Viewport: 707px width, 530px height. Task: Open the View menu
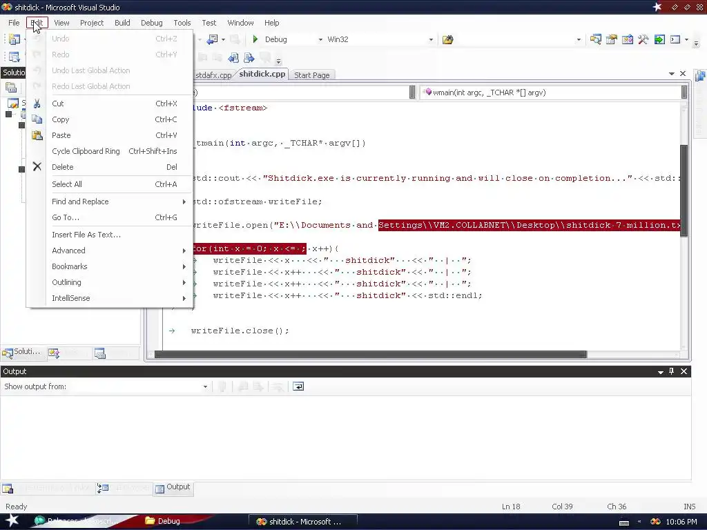61,23
